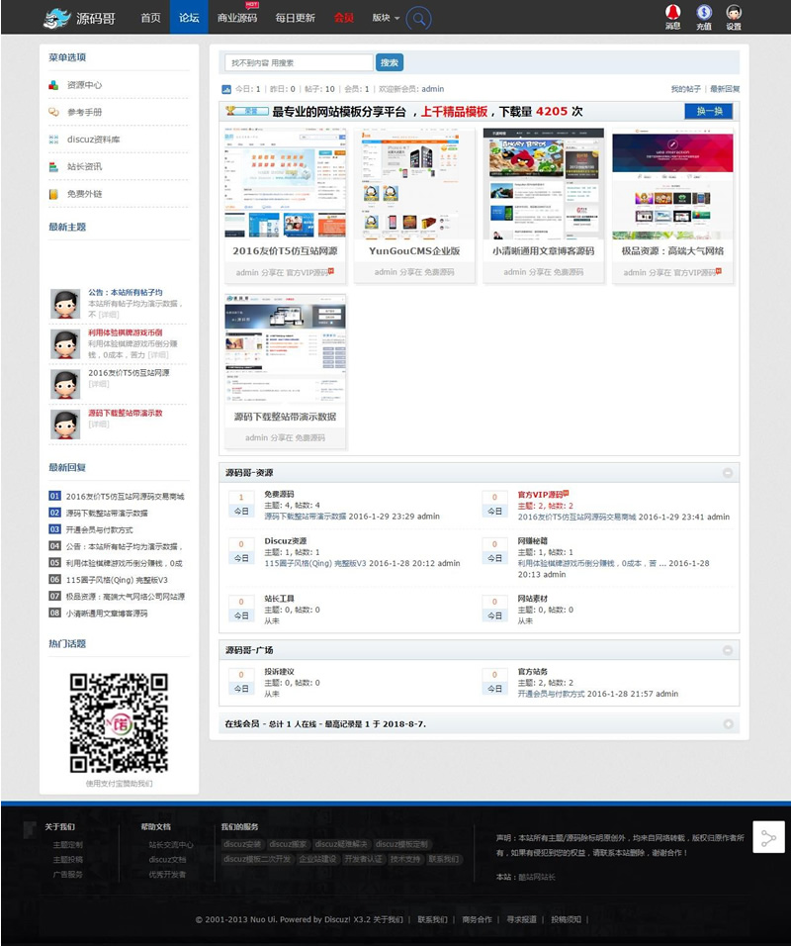Collapse the 源码哥-资源 section
This screenshot has width=791, height=946.
728,473
